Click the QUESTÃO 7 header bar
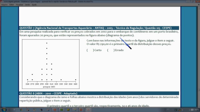 [99, 28]
